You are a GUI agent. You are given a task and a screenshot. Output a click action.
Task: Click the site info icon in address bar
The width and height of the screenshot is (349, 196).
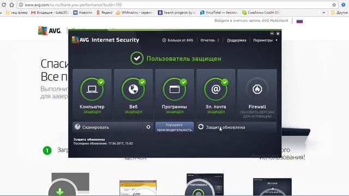click(x=21, y=5)
